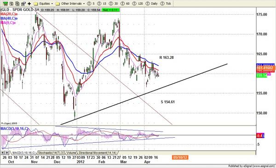Click the Nov month label on time axis
276x168 pixels.
click(x=34, y=162)
